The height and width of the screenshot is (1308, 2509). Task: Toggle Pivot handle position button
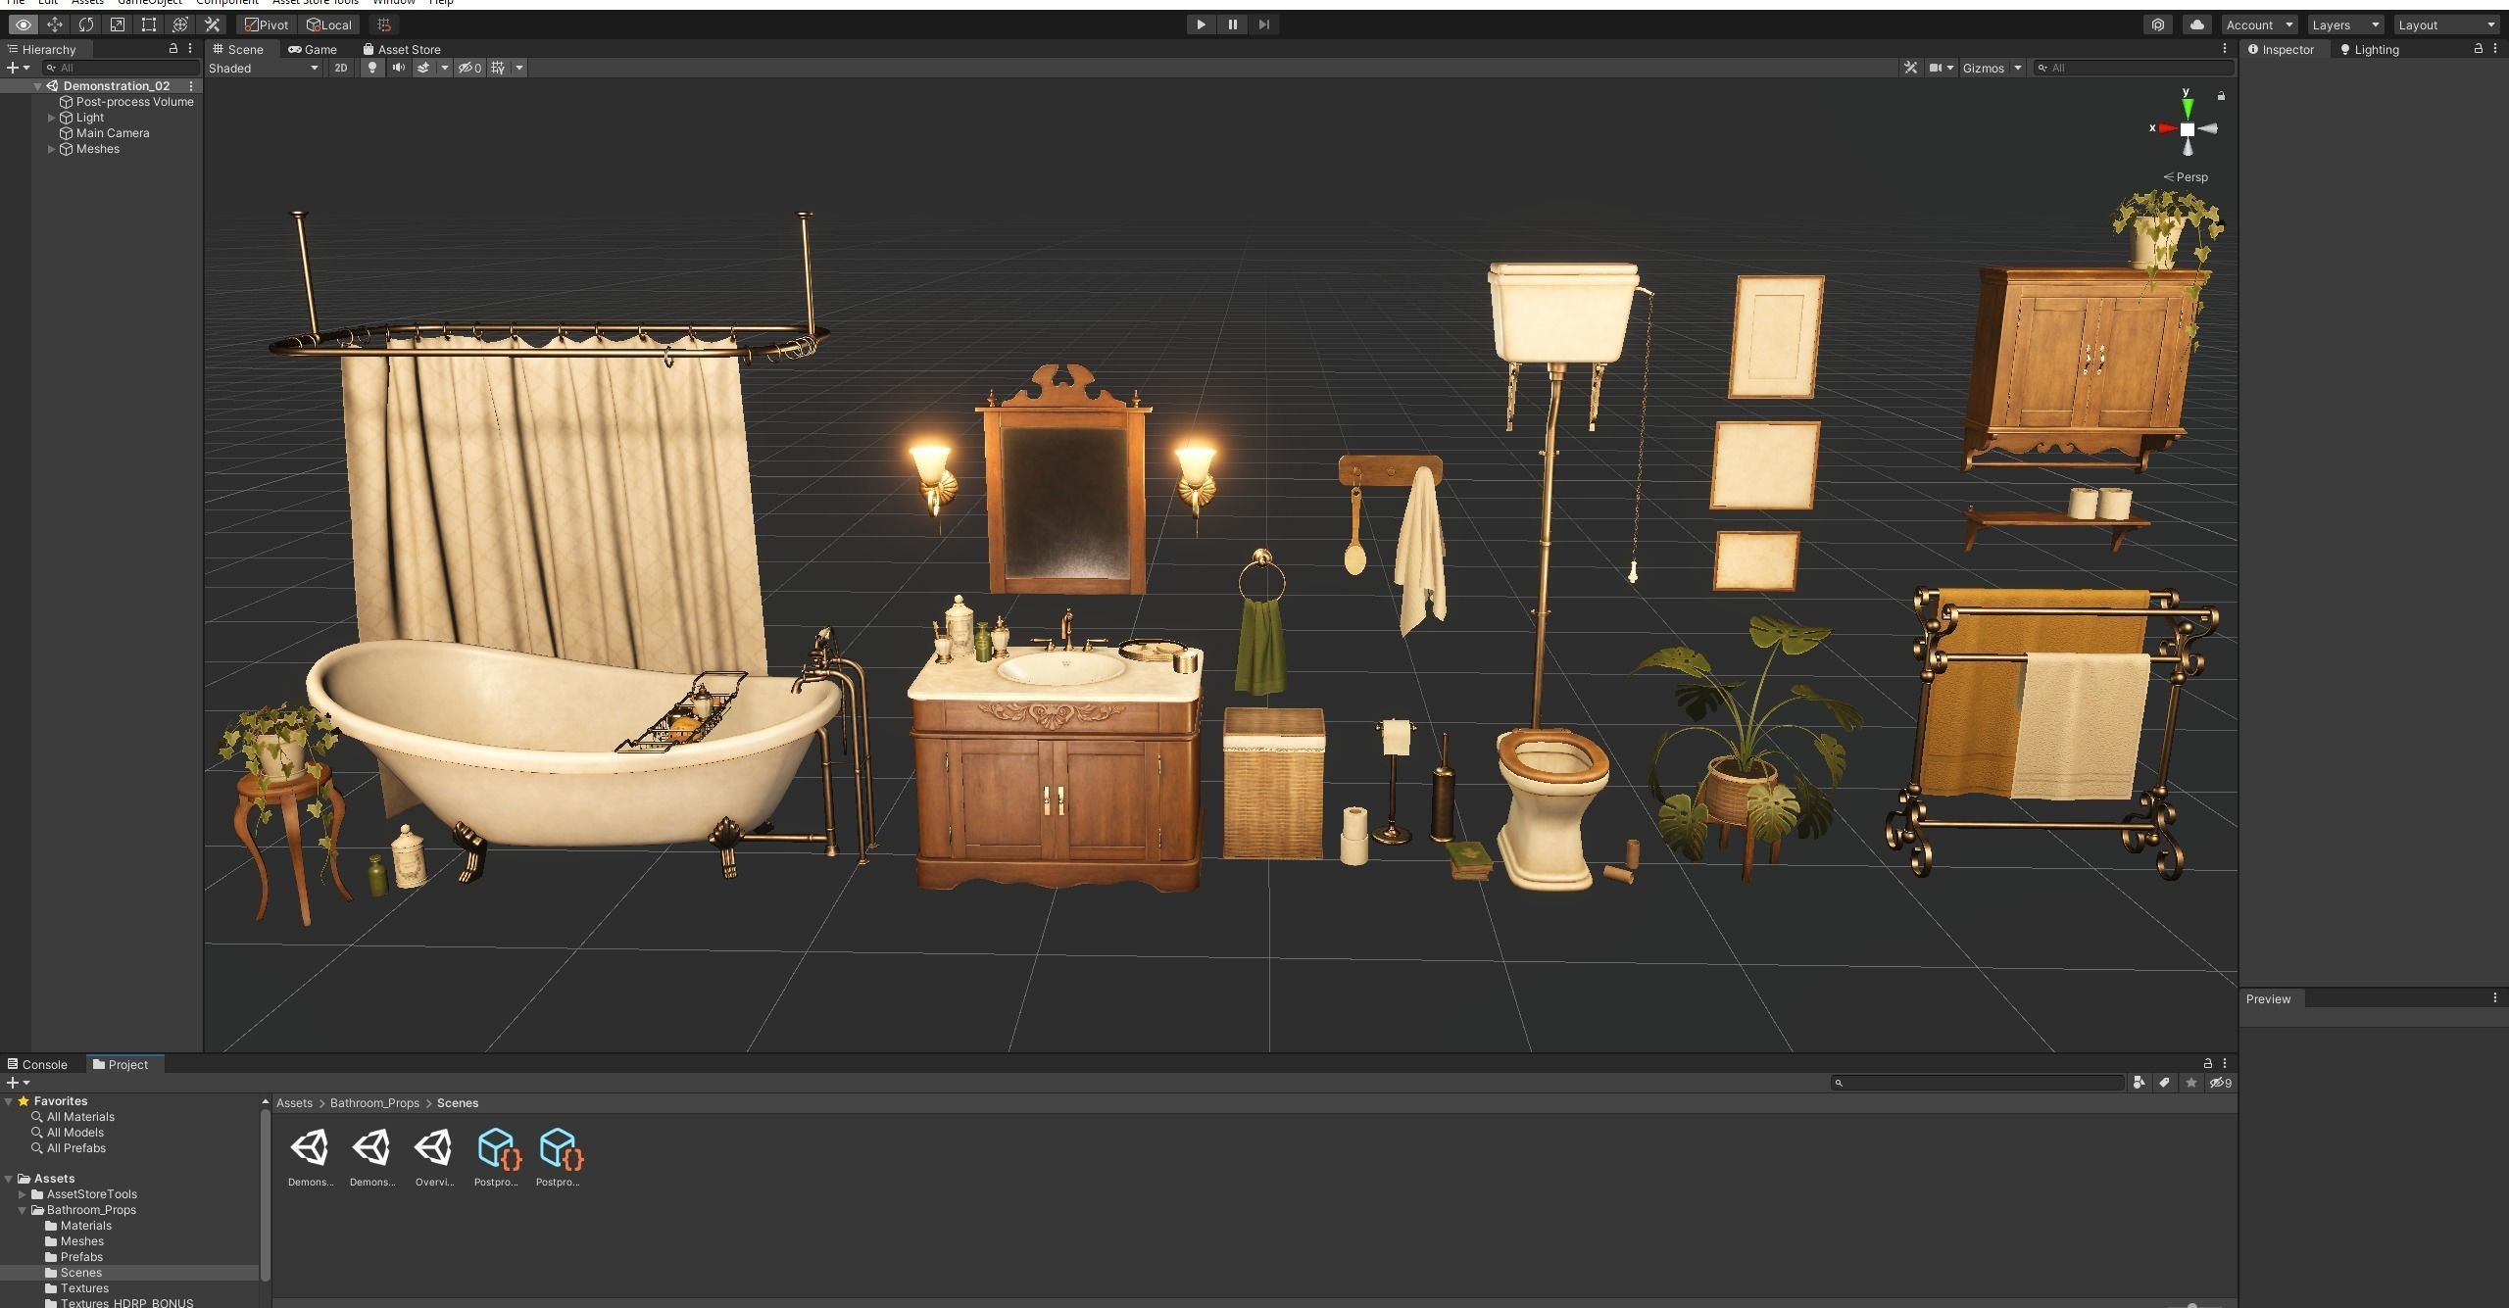tap(266, 24)
